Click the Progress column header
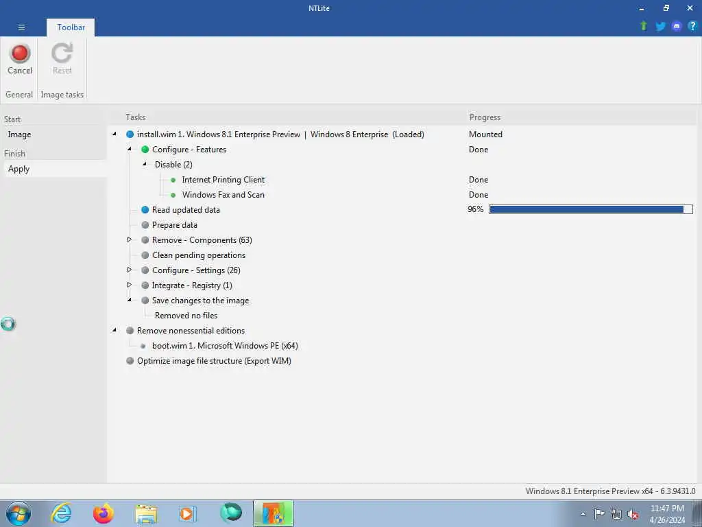Image resolution: width=702 pixels, height=527 pixels. [x=485, y=117]
